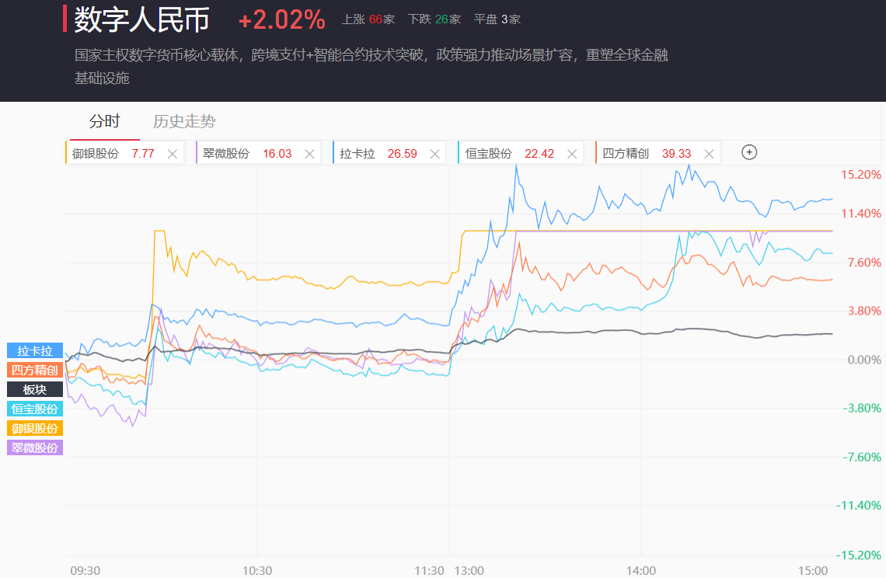Toggle the 恒宝股份 legend label

[35, 409]
